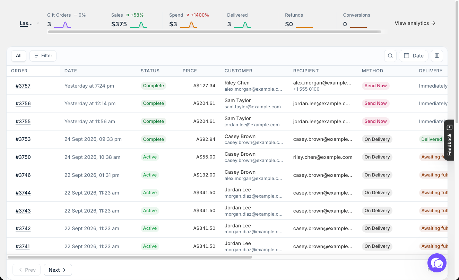Click the Sales sparkline chart

[138, 25]
